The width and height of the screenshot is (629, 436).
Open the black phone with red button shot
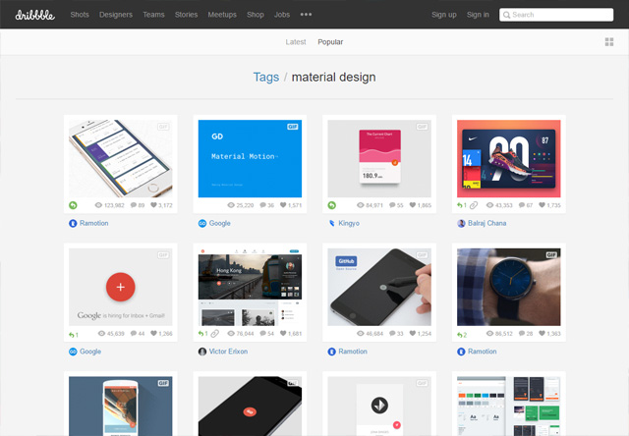click(x=250, y=406)
